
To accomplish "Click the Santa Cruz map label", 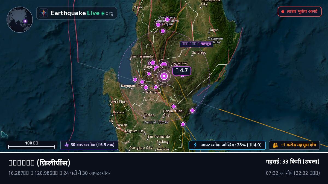I will pyautogui.click(x=118, y=102).
